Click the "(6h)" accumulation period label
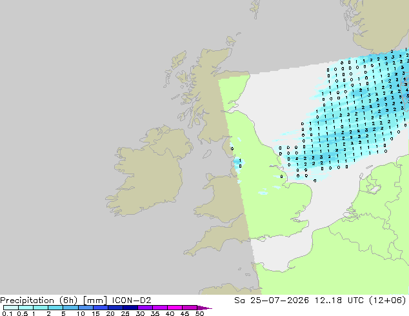Image resolution: width=409 pixels, height=316 pixels. (68, 301)
